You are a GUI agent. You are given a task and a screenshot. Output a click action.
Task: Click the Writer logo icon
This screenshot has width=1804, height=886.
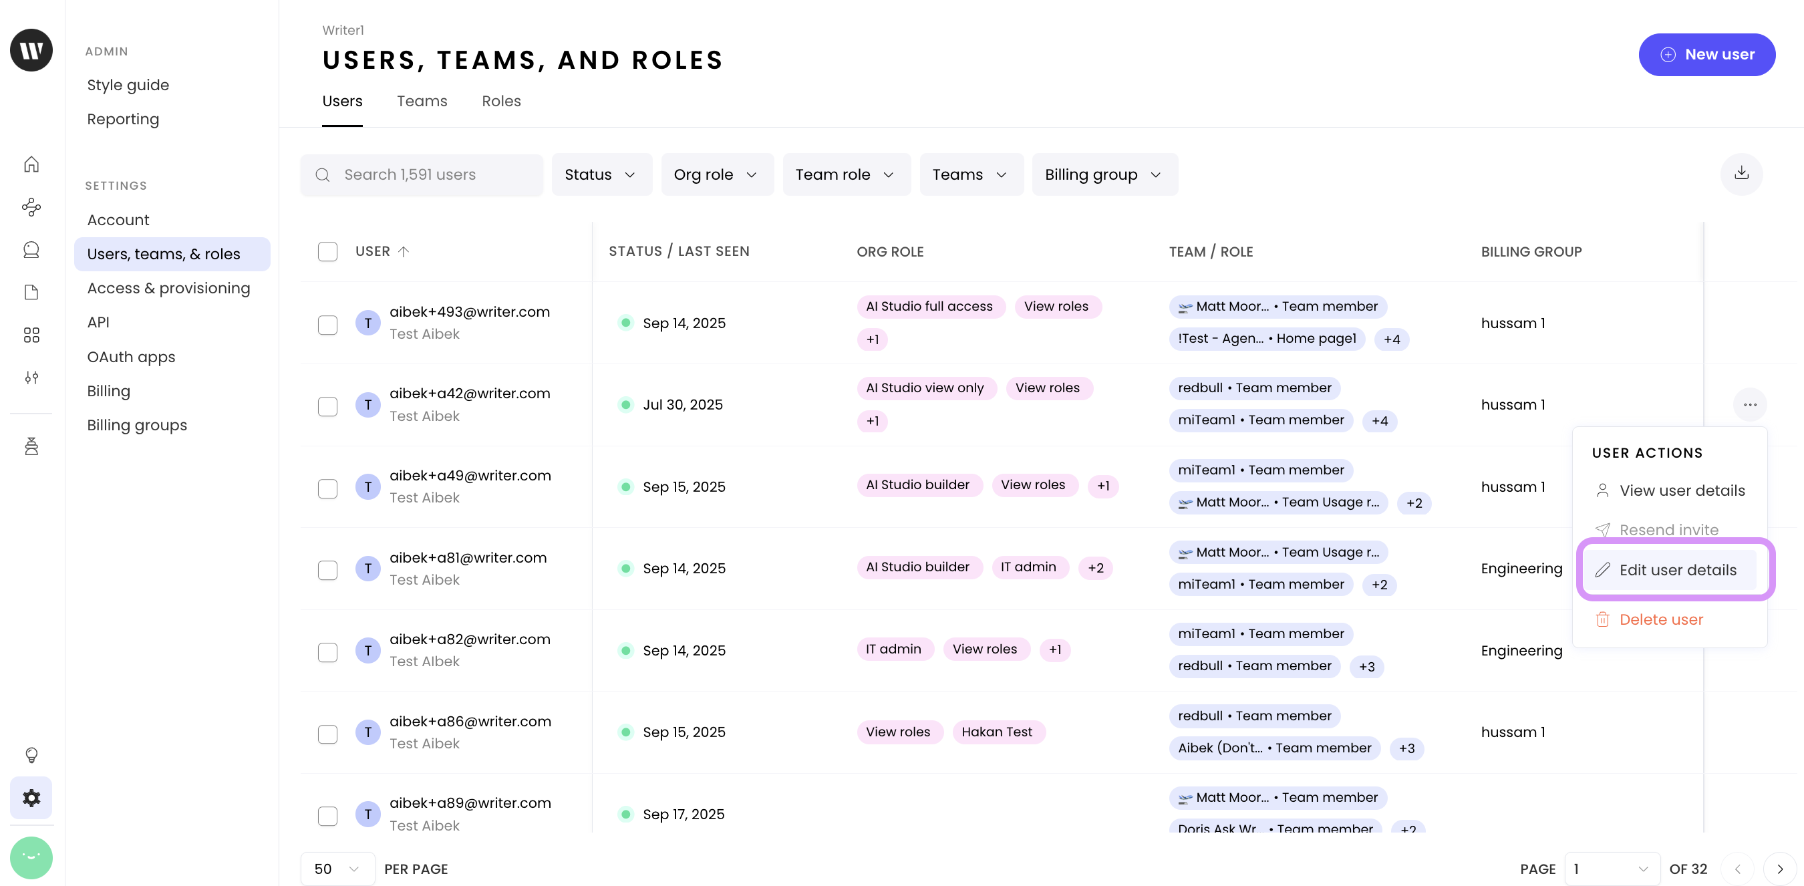pos(31,50)
